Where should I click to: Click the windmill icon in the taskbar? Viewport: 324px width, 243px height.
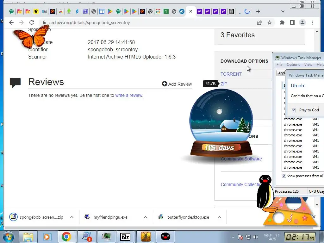[x=146, y=237]
